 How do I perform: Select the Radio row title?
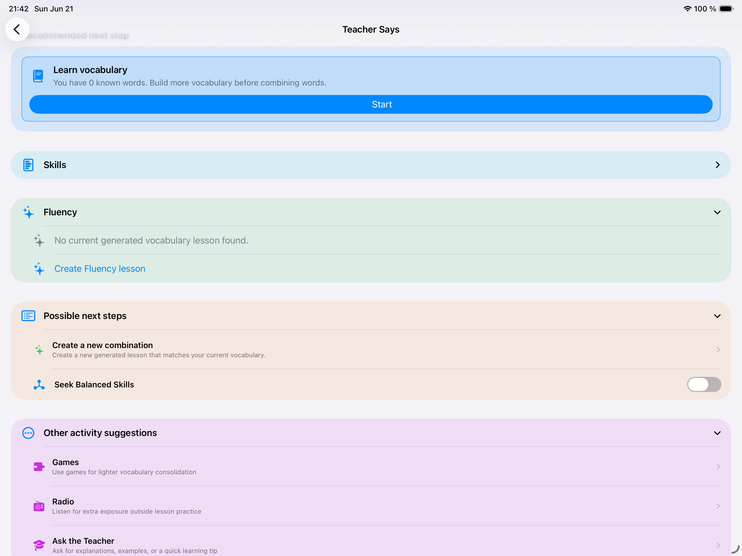coord(63,501)
